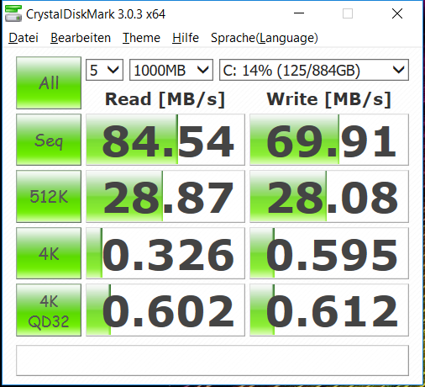Click the Seq write result 69.91
The image size is (425, 387).
point(329,140)
